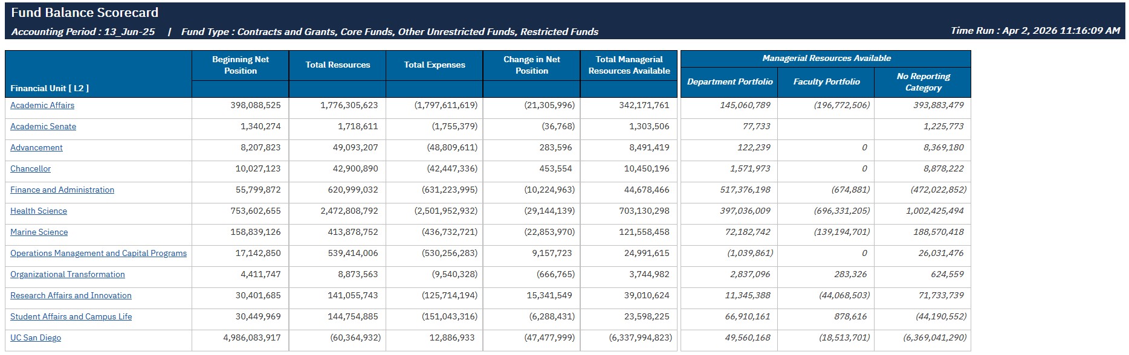Select UC San Diego total expenses 12,886,933

[452, 337]
